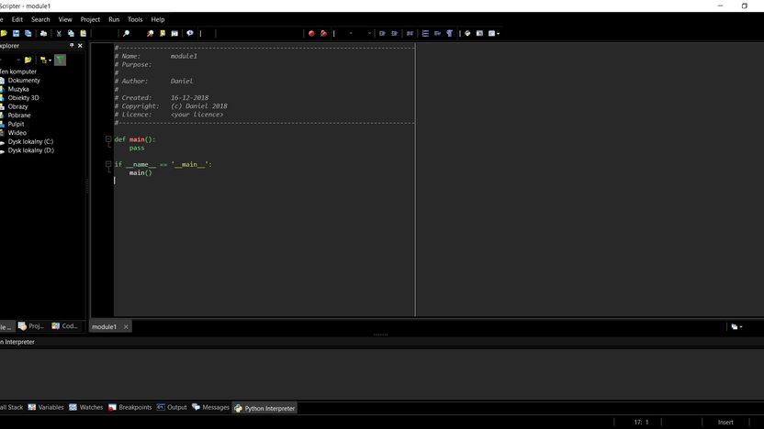Toggle line numbers list icon
Screen dimensions: 764x429
tap(425, 34)
